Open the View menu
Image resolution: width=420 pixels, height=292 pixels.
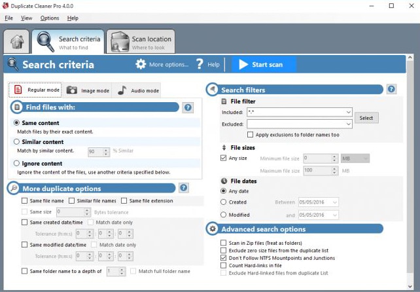[27, 18]
